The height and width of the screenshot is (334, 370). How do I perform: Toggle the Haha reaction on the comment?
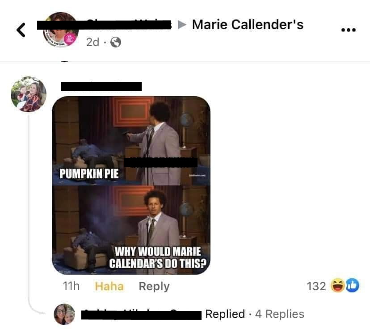click(x=109, y=286)
